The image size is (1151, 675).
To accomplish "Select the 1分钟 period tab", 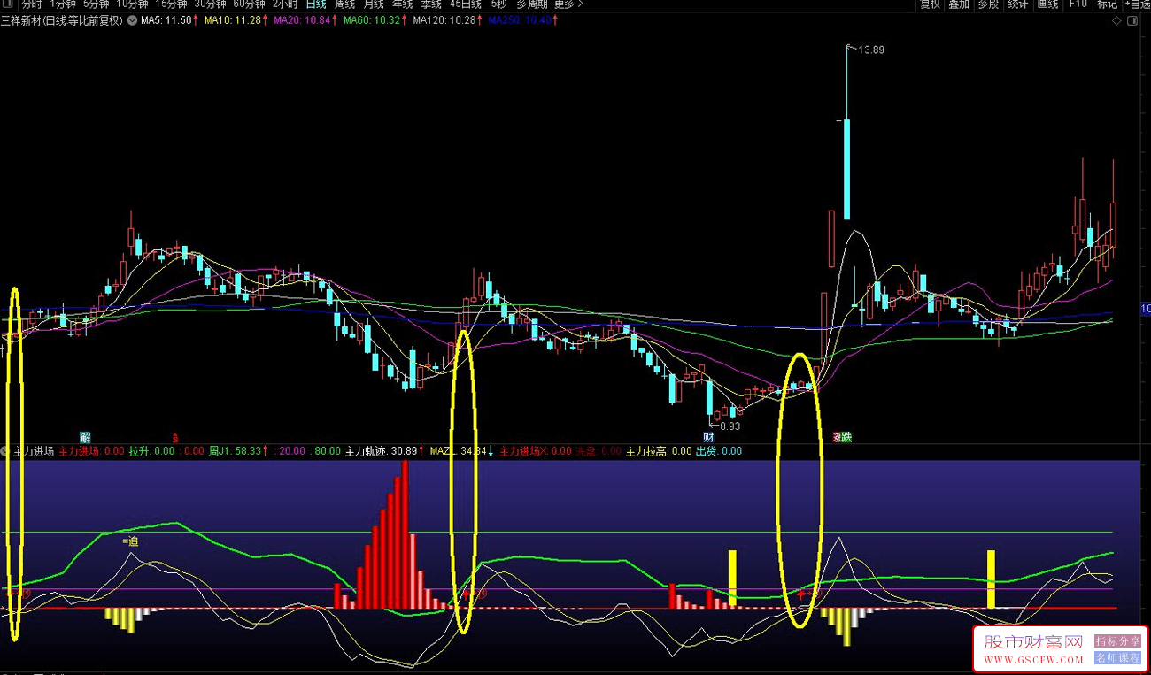I will pos(64,4).
